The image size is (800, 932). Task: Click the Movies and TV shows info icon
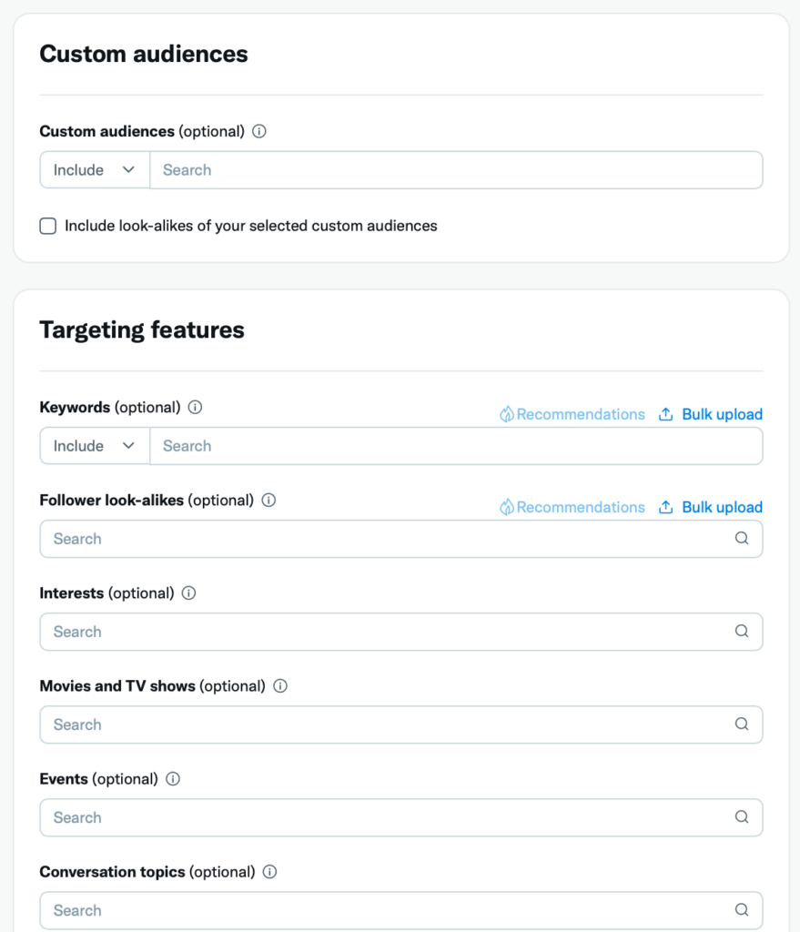pyautogui.click(x=279, y=685)
